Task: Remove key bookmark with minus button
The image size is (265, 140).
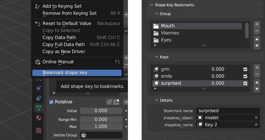Action: point(257,74)
